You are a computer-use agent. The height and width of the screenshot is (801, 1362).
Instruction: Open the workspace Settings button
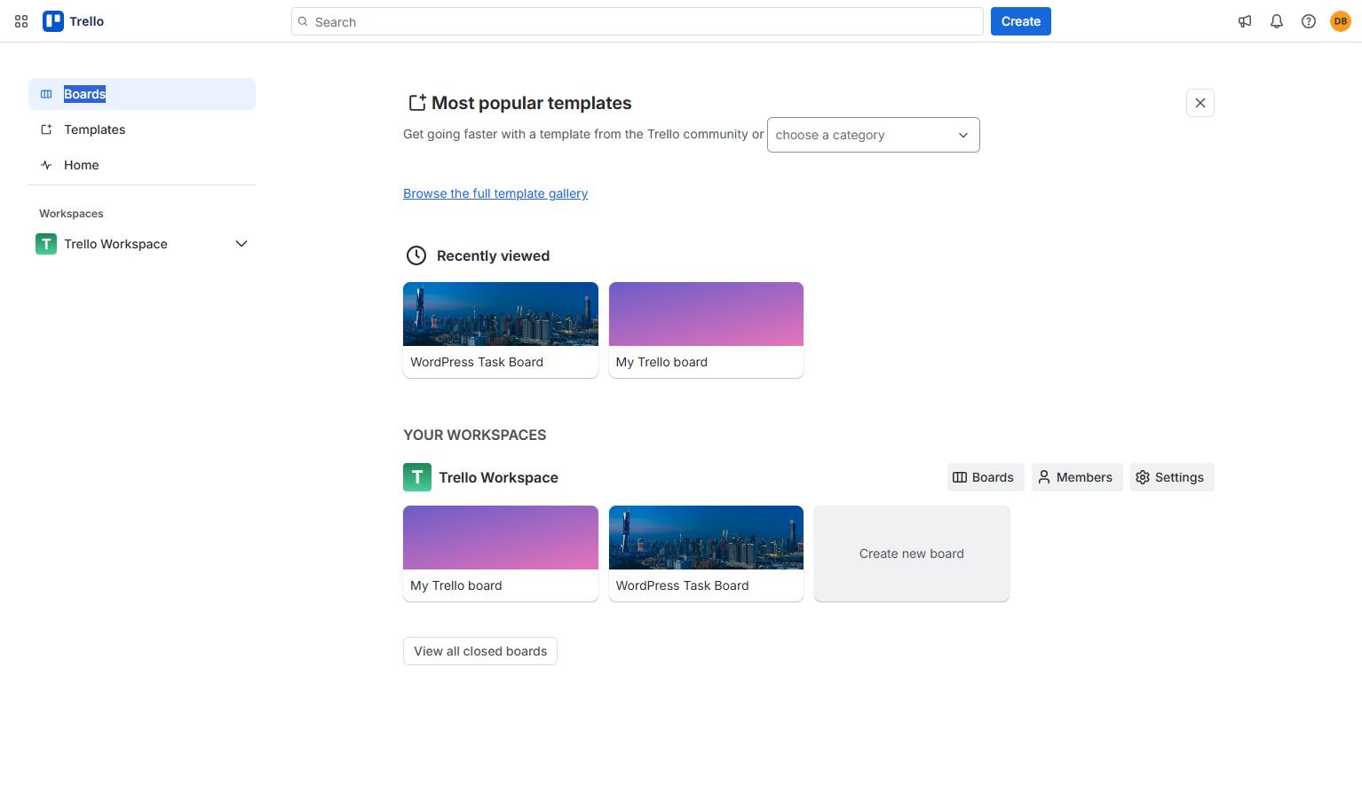[x=1172, y=477]
